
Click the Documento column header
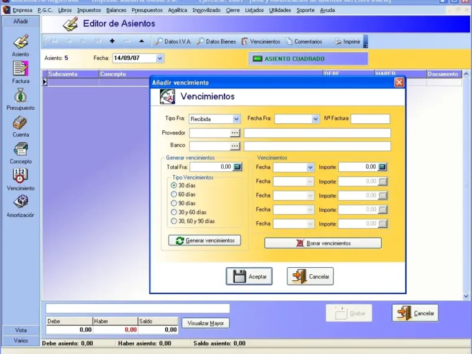pyautogui.click(x=444, y=74)
